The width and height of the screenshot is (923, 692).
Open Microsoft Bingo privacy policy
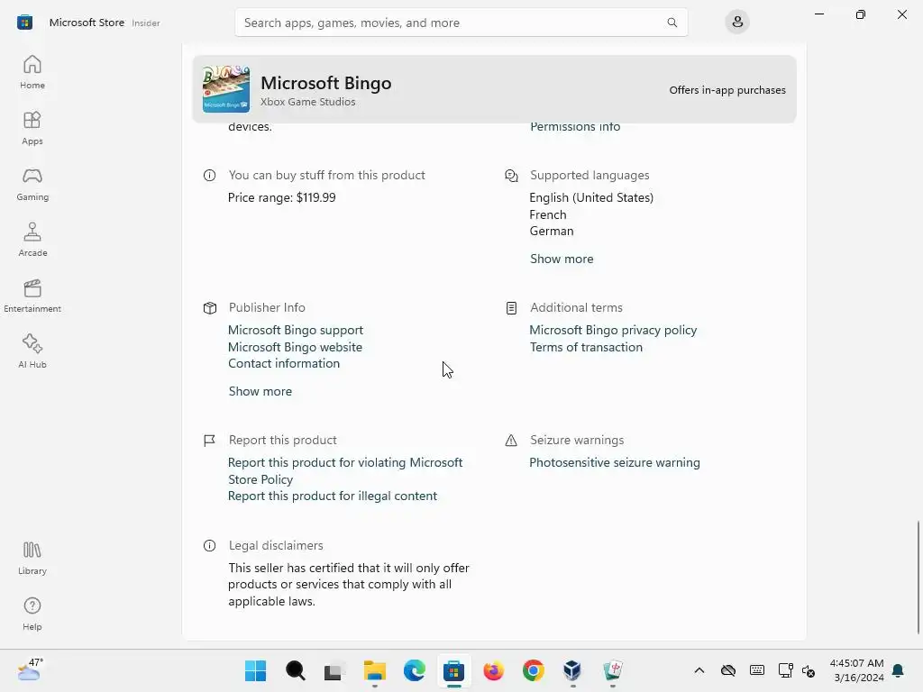pyautogui.click(x=613, y=330)
